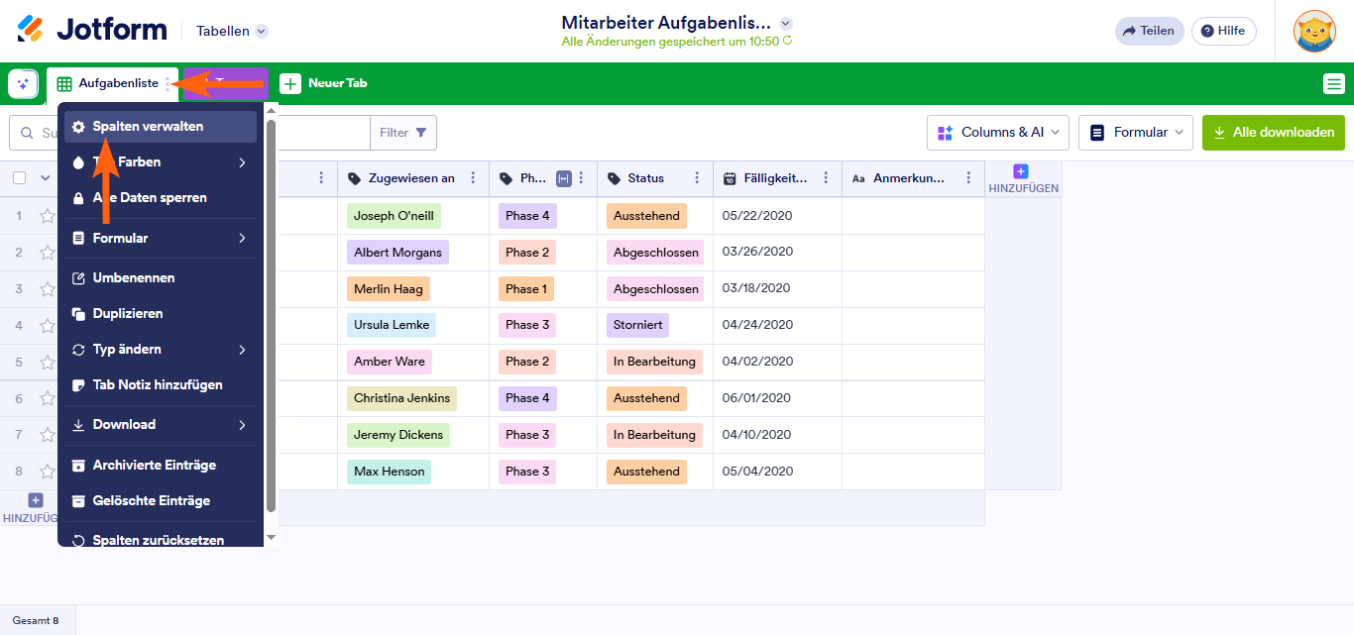This screenshot has height=635, width=1354.
Task: Open the hamburger menu on green bar
Action: pyautogui.click(x=1333, y=84)
